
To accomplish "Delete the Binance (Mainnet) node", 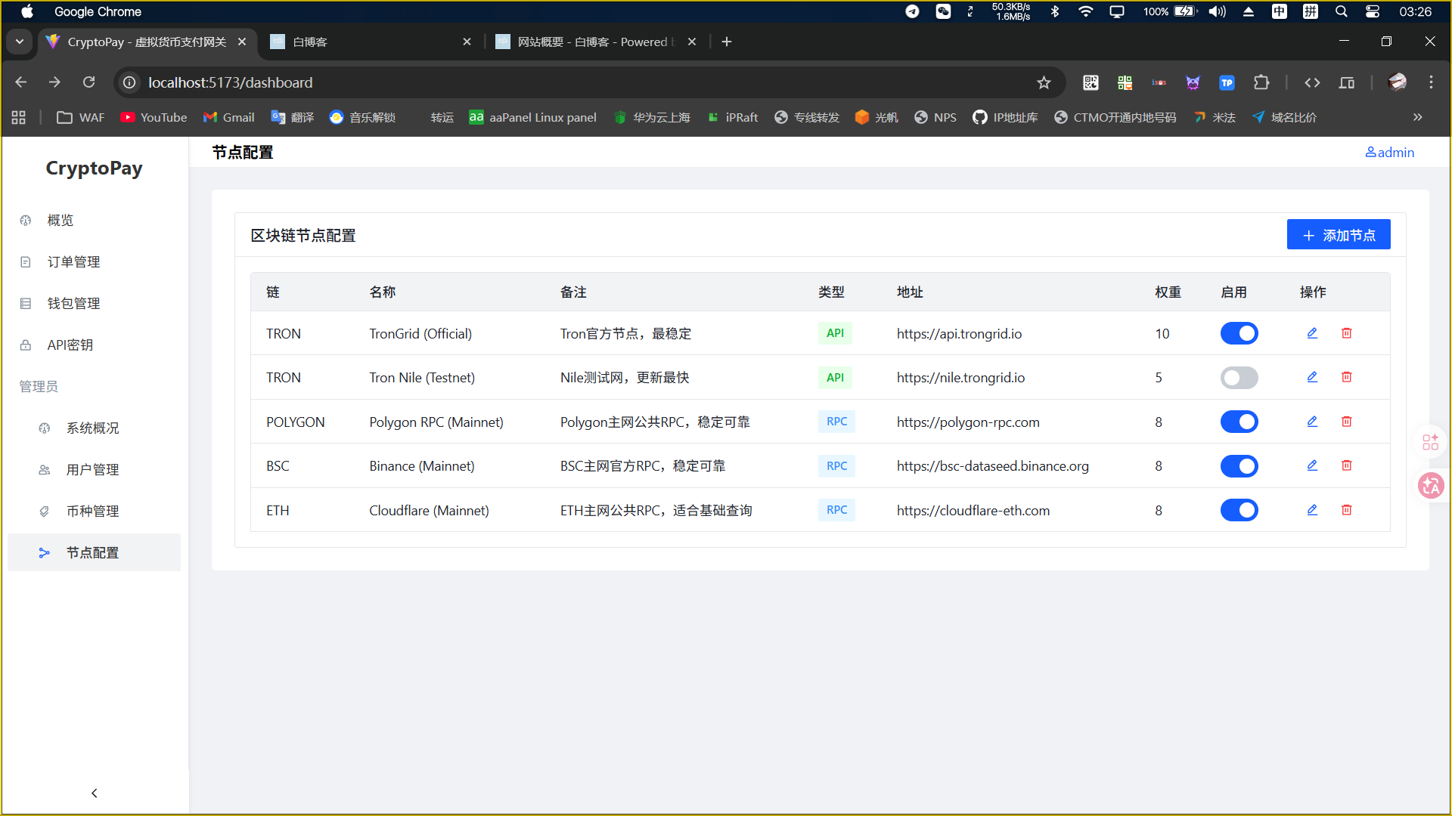I will (x=1346, y=465).
